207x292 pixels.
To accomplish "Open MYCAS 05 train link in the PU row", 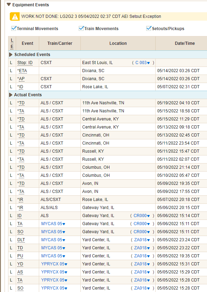I will 53,256.
